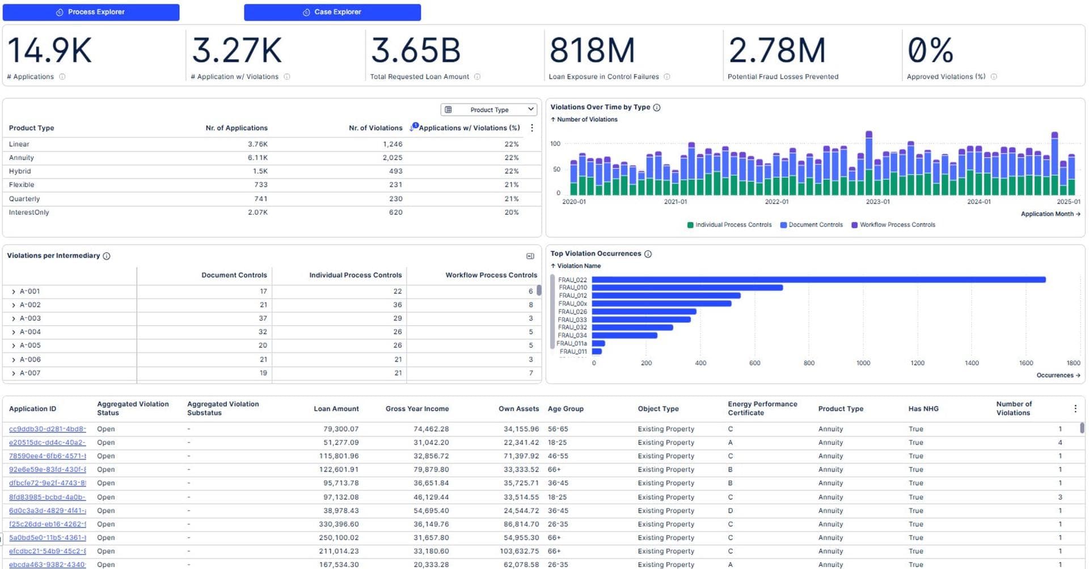This screenshot has width=1089, height=569.
Task: Click info icon beside Violations per Intermediary
Action: point(107,256)
